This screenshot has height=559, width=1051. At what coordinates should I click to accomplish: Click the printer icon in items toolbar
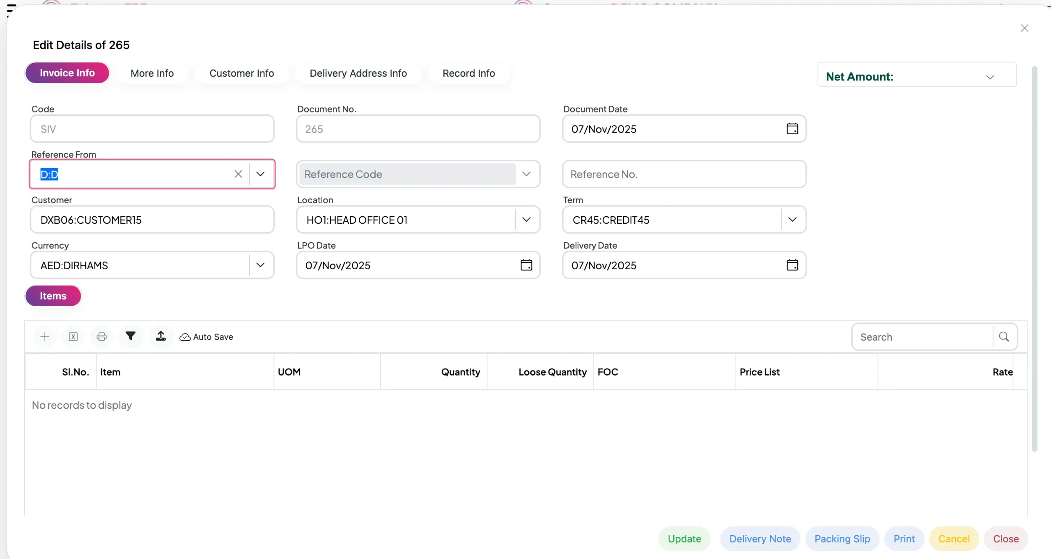(101, 337)
